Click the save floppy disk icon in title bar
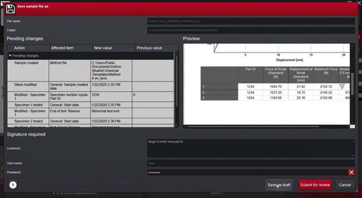Screen dimensions: 362x198 coord(10,9)
